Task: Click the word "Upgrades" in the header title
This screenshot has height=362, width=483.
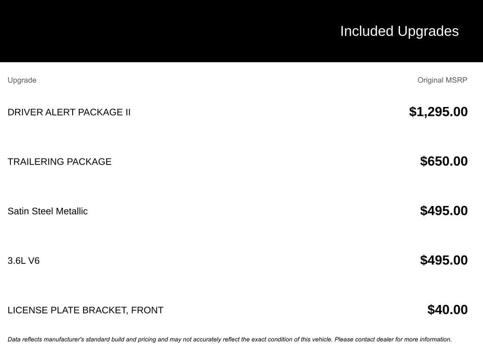Action: (428, 31)
